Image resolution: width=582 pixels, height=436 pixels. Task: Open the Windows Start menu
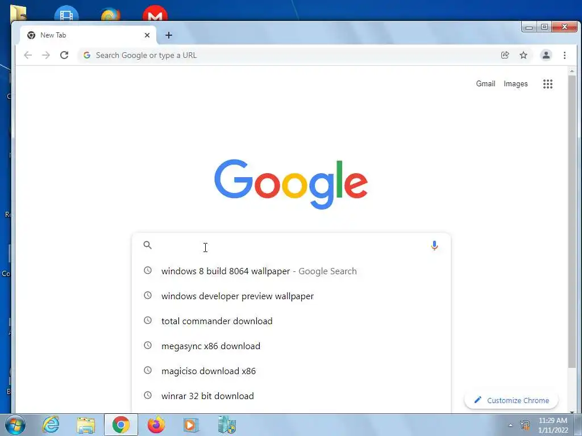[x=15, y=425]
